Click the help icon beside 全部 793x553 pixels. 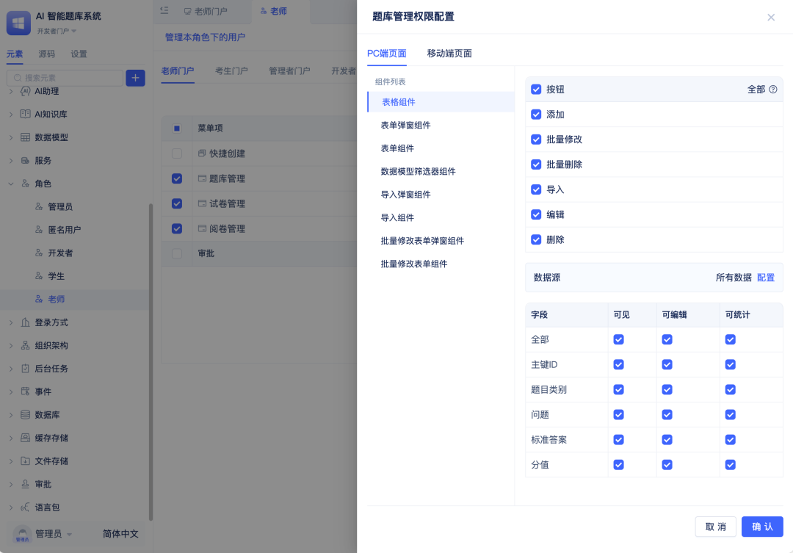click(772, 90)
